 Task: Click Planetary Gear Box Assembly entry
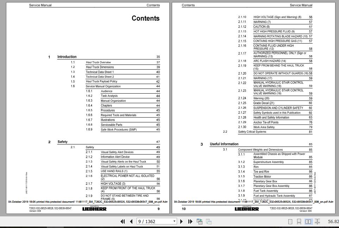pos(271,186)
